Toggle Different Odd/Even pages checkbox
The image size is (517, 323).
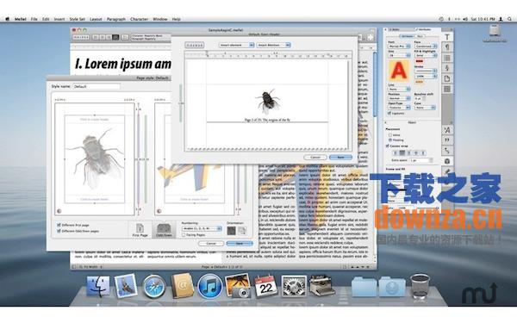tap(59, 231)
